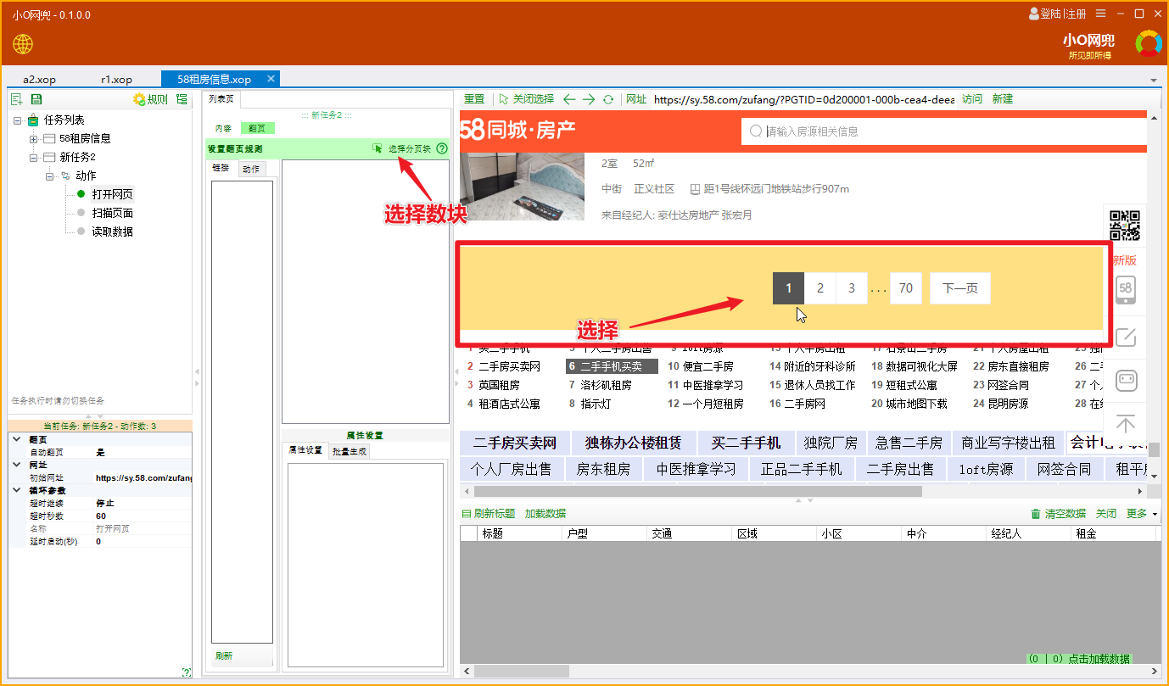Select the 打开网页 action
Viewport: 1169px width, 686px height.
coord(112,194)
